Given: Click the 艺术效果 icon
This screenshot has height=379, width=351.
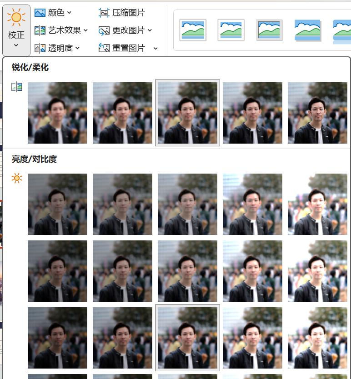Looking at the screenshot, I should tap(40, 30).
